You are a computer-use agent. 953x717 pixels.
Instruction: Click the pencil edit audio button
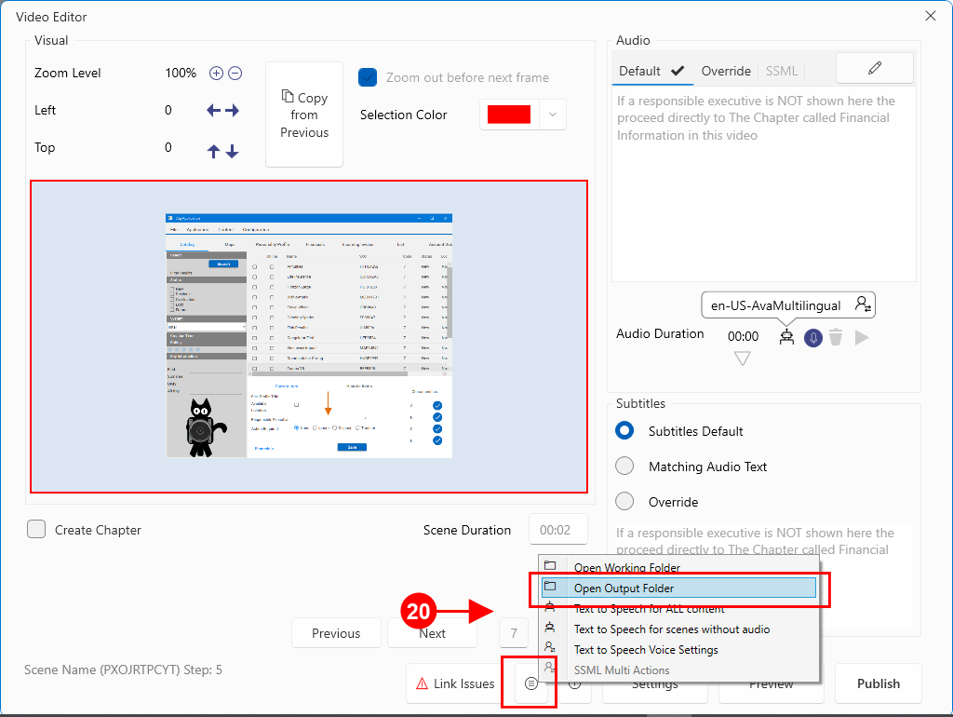coord(875,68)
